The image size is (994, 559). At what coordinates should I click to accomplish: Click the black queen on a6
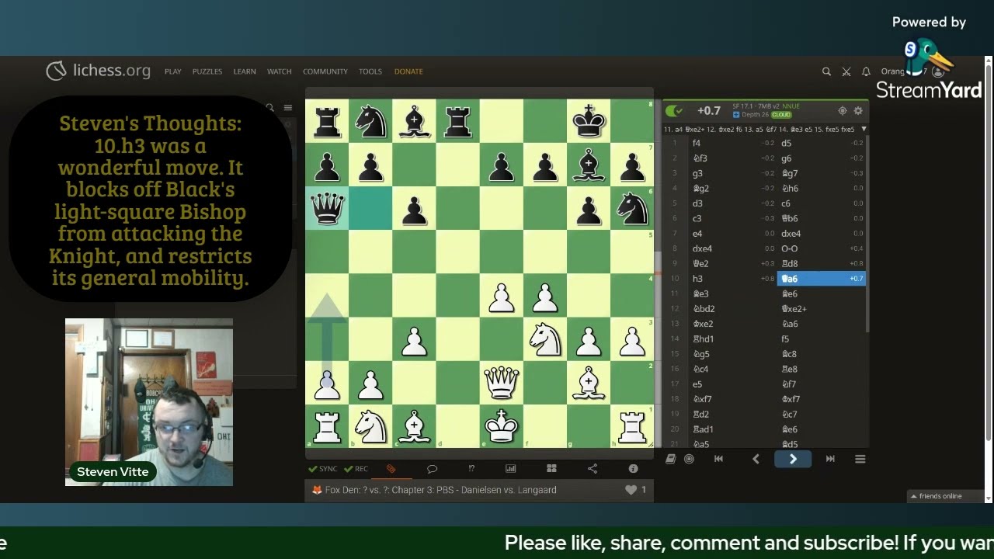click(x=327, y=208)
